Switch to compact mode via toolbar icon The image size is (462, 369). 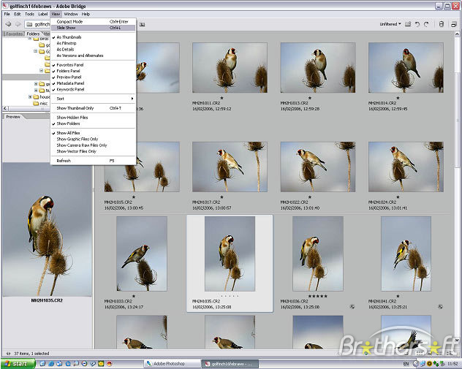click(454, 24)
